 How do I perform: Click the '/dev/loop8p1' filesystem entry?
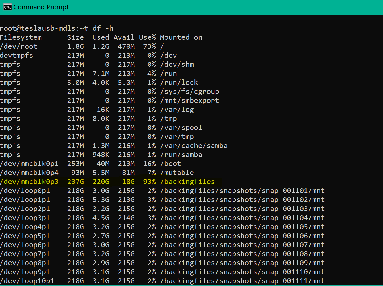click(25, 263)
